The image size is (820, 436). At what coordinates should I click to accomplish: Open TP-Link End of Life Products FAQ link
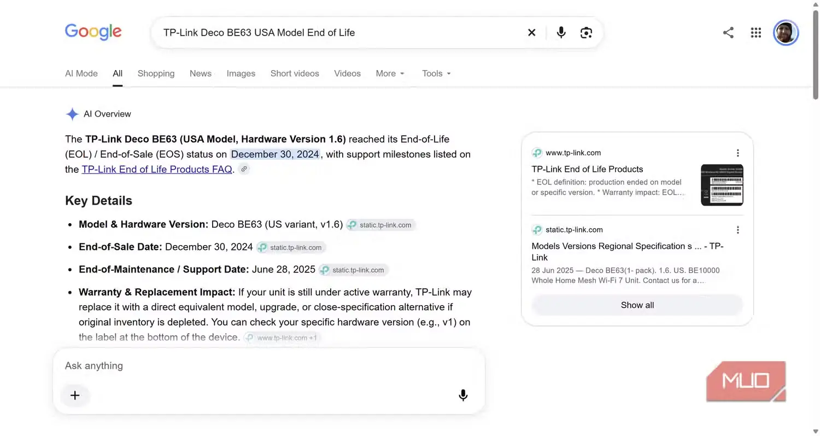pos(157,169)
